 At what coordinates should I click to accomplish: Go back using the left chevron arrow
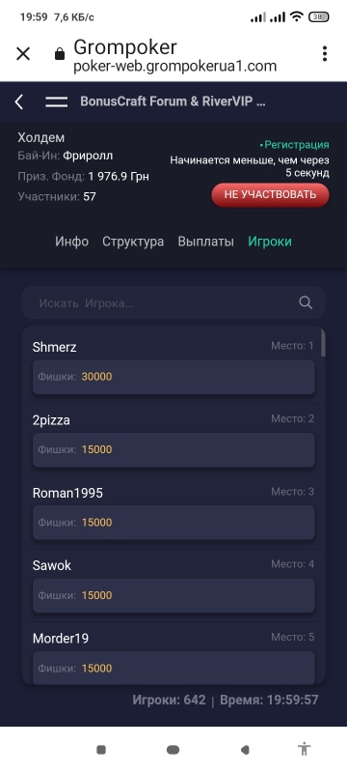click(18, 102)
